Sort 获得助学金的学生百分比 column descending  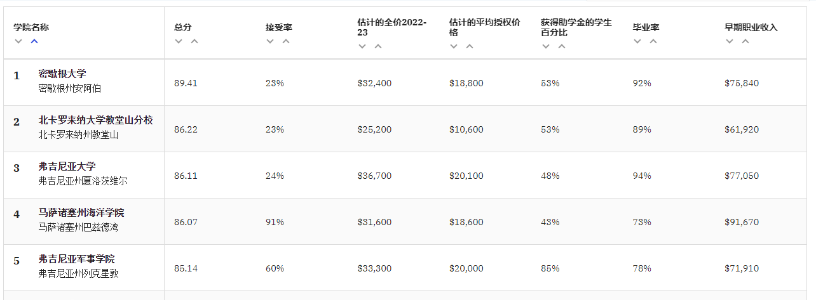[545, 46]
